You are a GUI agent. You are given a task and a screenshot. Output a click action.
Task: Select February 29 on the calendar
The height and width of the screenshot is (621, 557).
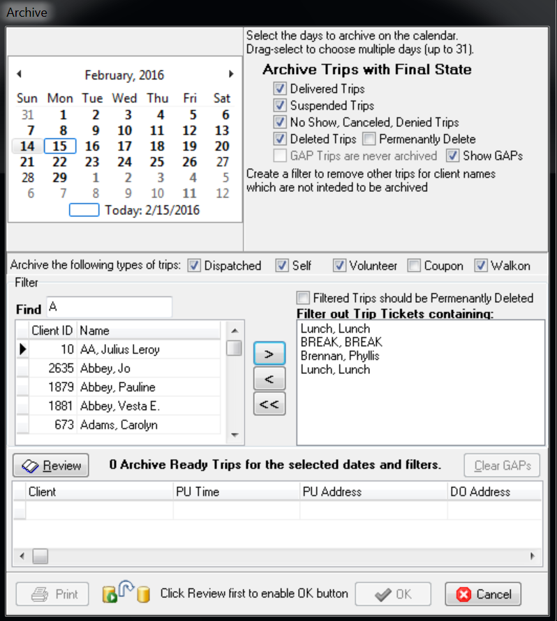coord(60,177)
